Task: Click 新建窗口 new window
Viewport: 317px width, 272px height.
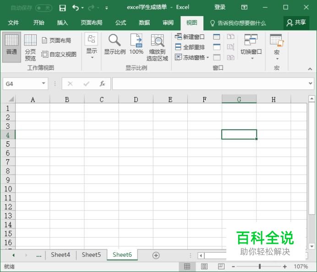Action: 190,37
